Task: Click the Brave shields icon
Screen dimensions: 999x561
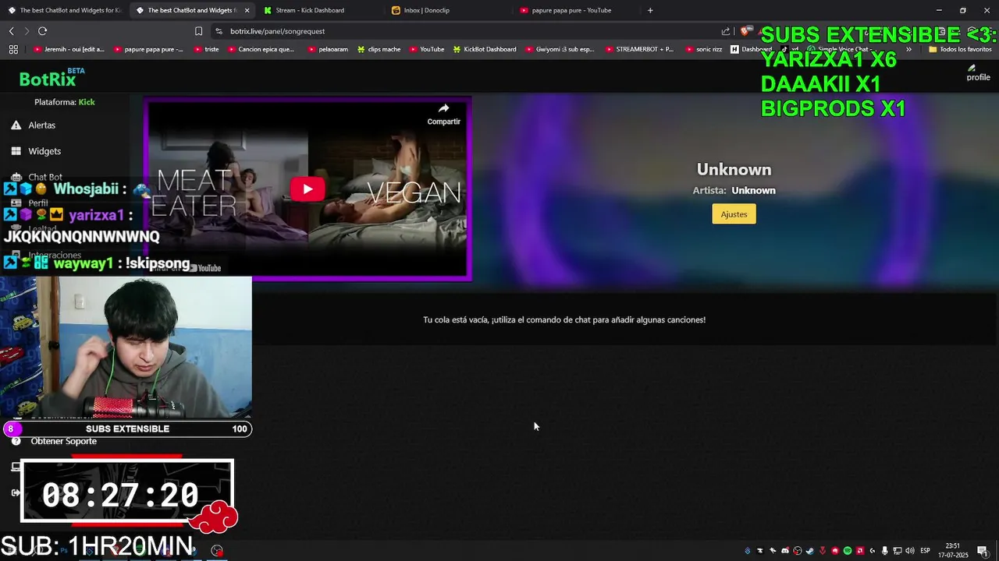Action: pyautogui.click(x=745, y=31)
